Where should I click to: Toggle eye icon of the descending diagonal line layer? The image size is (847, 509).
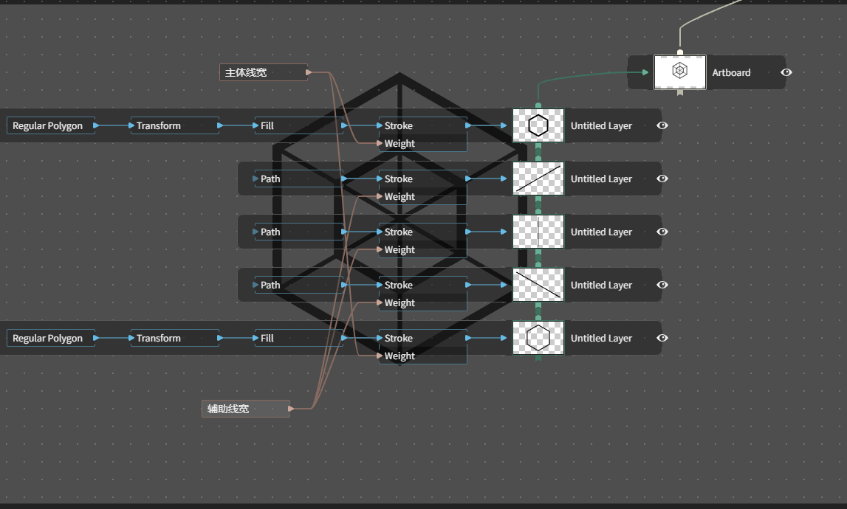(662, 285)
